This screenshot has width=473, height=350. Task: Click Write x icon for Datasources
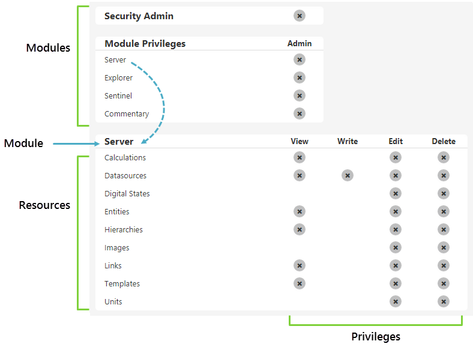[347, 175]
